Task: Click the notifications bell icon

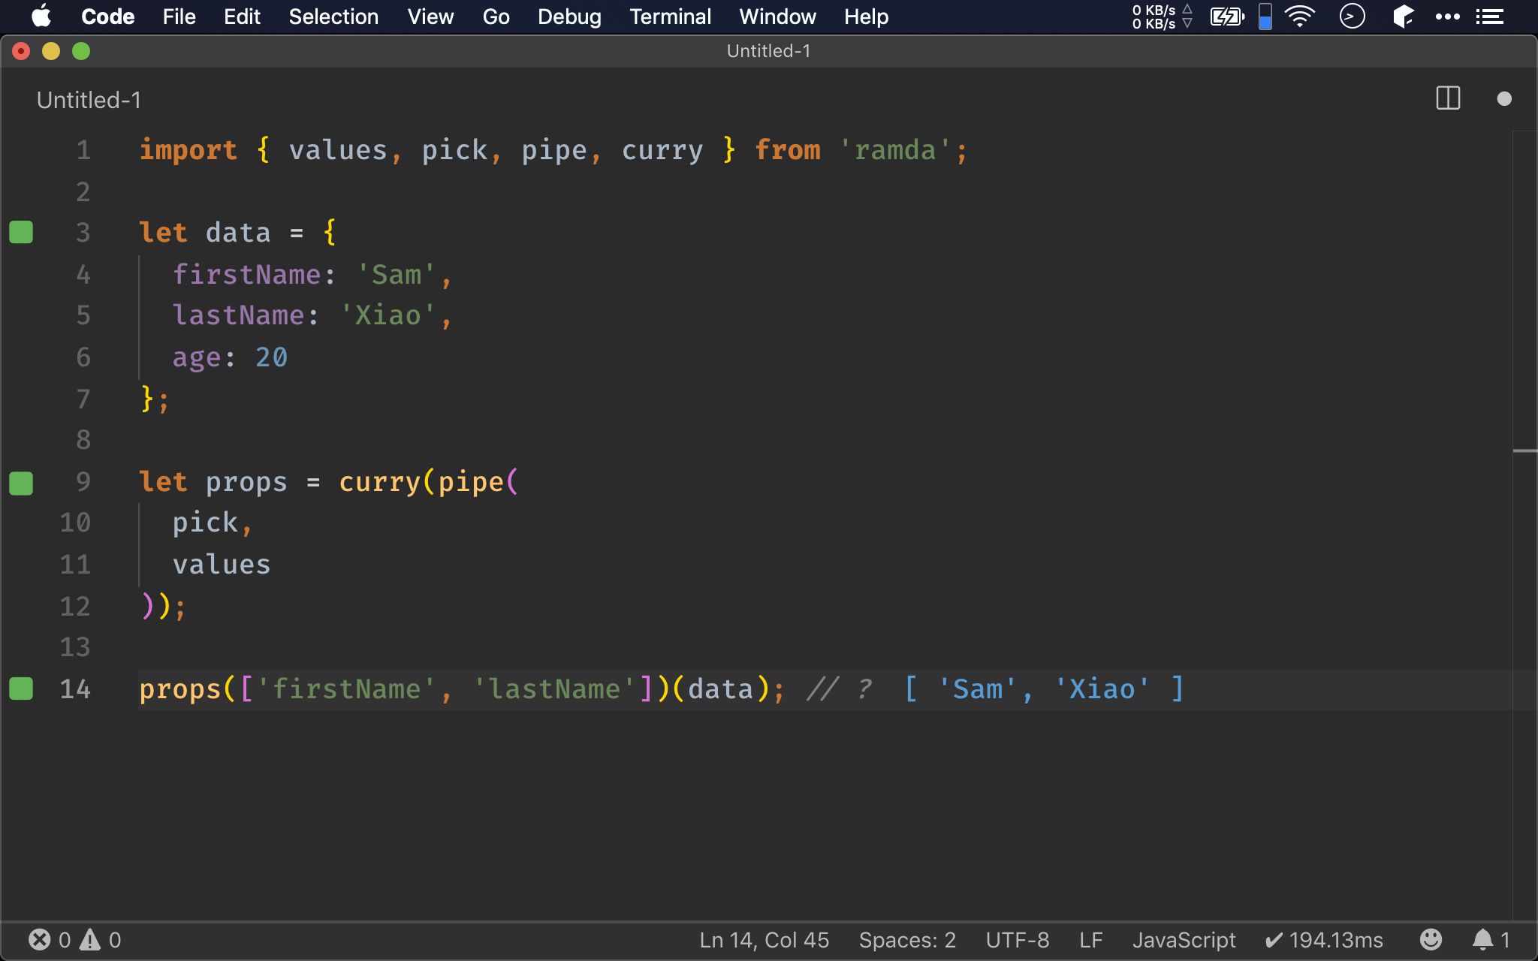Action: pos(1490,940)
